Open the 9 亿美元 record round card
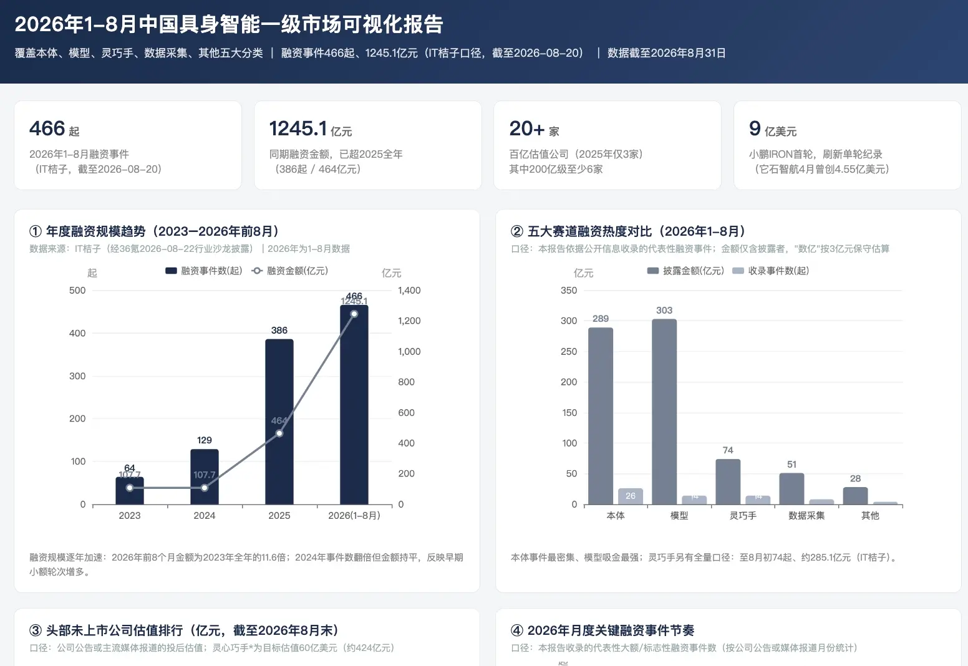The image size is (968, 666). [848, 145]
